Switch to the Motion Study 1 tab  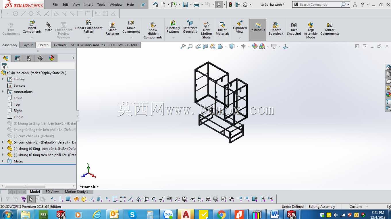point(76,192)
